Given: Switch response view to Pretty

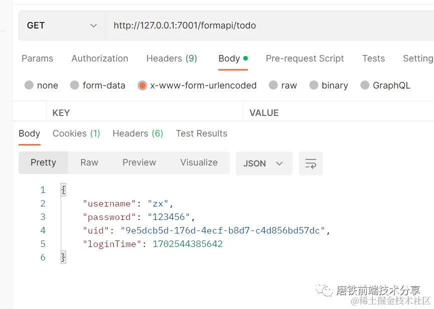Looking at the screenshot, I should coord(44,162).
